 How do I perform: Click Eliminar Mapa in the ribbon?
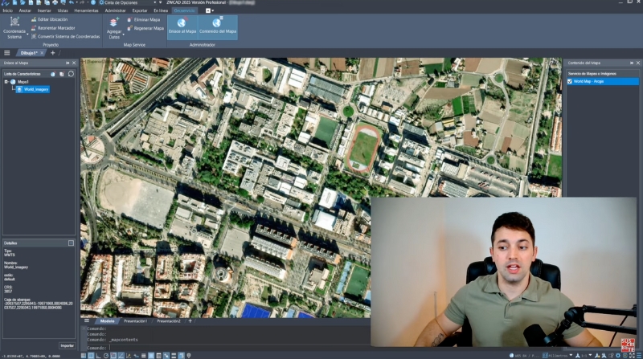pyautogui.click(x=145, y=18)
